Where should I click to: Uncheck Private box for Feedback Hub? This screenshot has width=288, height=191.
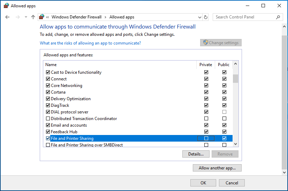206,132
